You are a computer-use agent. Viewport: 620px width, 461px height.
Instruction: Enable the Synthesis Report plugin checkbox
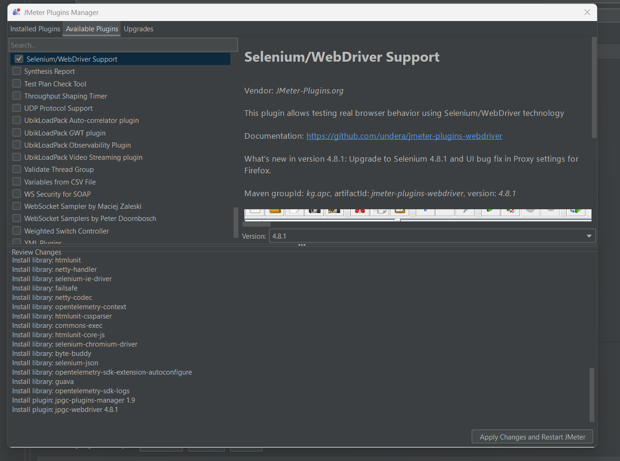coord(17,71)
